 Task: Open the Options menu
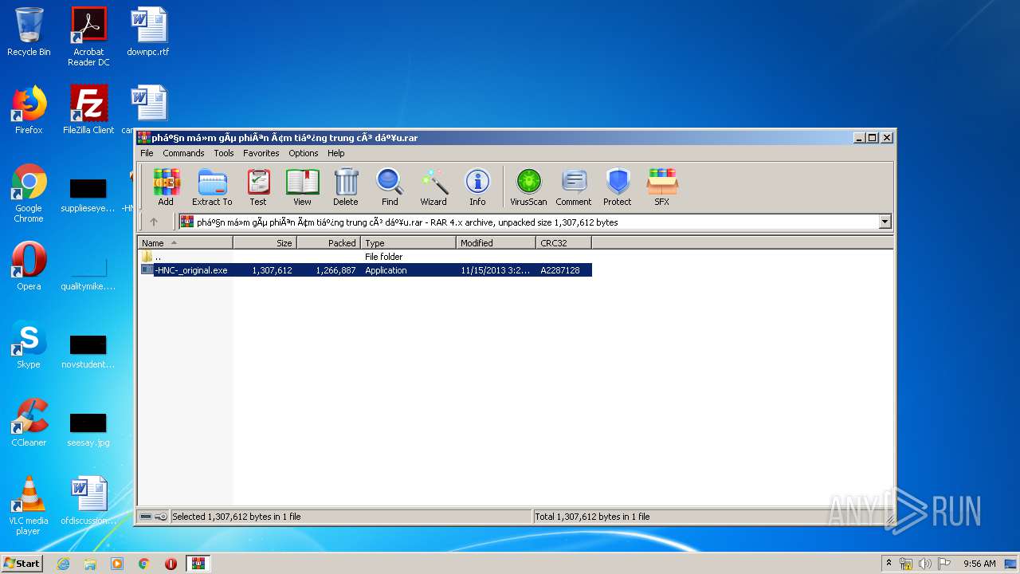[x=304, y=153]
